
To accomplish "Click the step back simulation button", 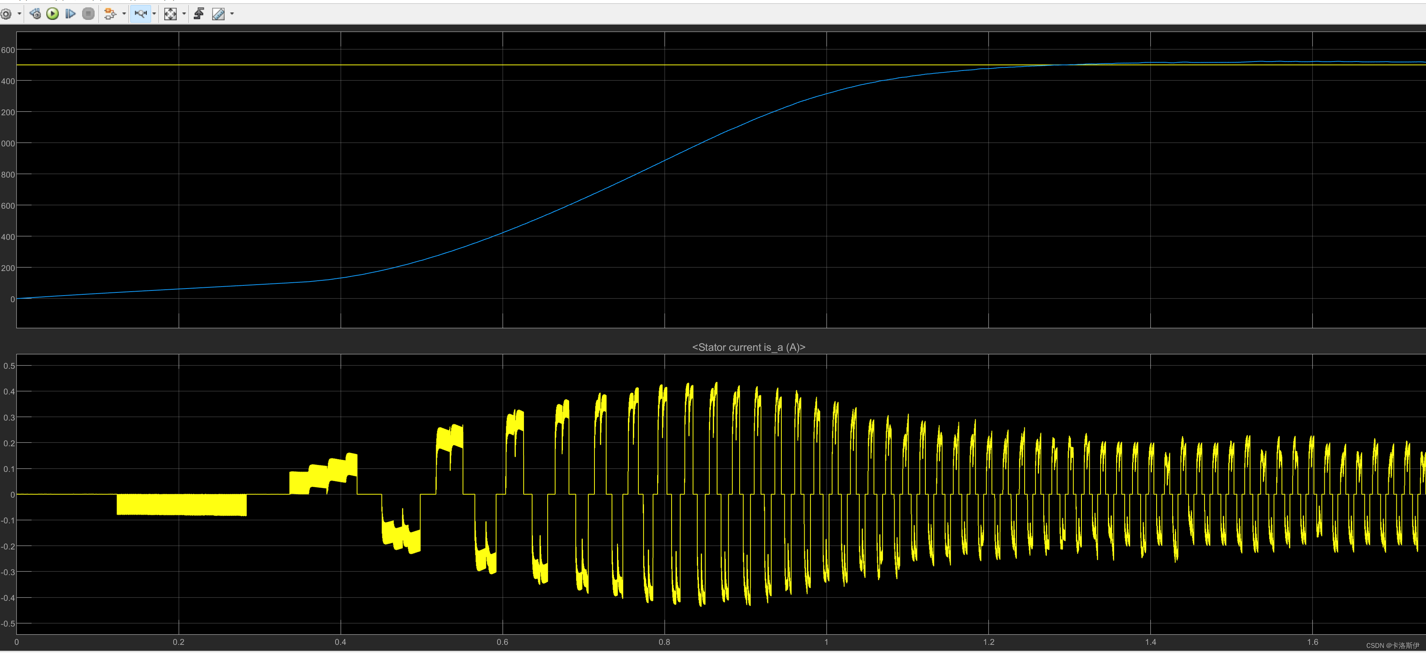I will click(35, 14).
